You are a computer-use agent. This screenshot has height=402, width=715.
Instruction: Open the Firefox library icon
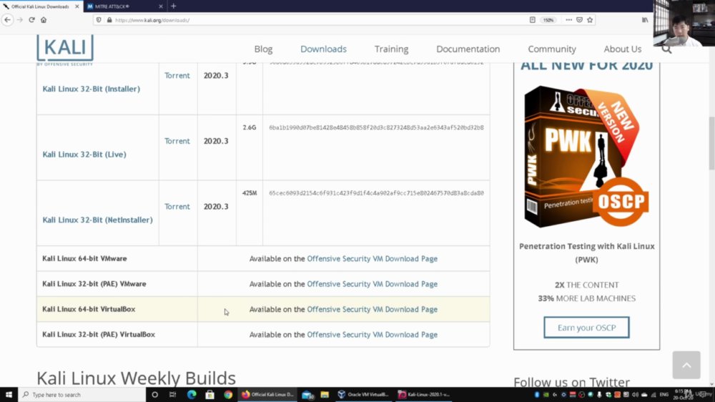click(645, 20)
